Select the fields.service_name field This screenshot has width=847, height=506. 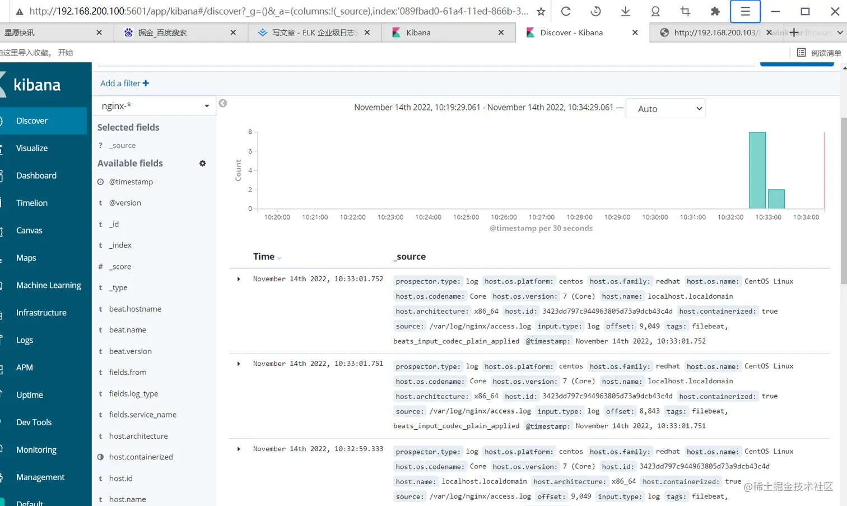tap(142, 415)
